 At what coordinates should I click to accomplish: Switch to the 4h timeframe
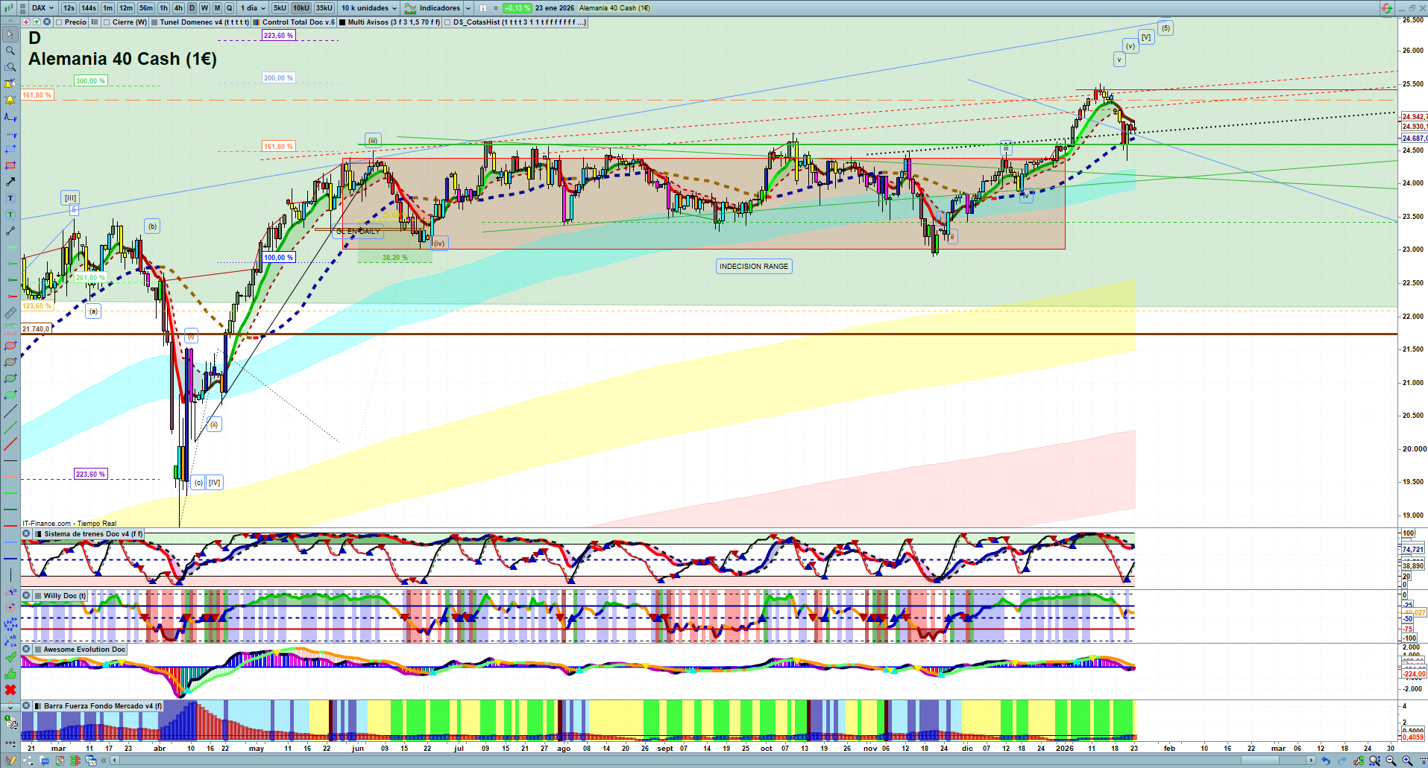point(178,8)
